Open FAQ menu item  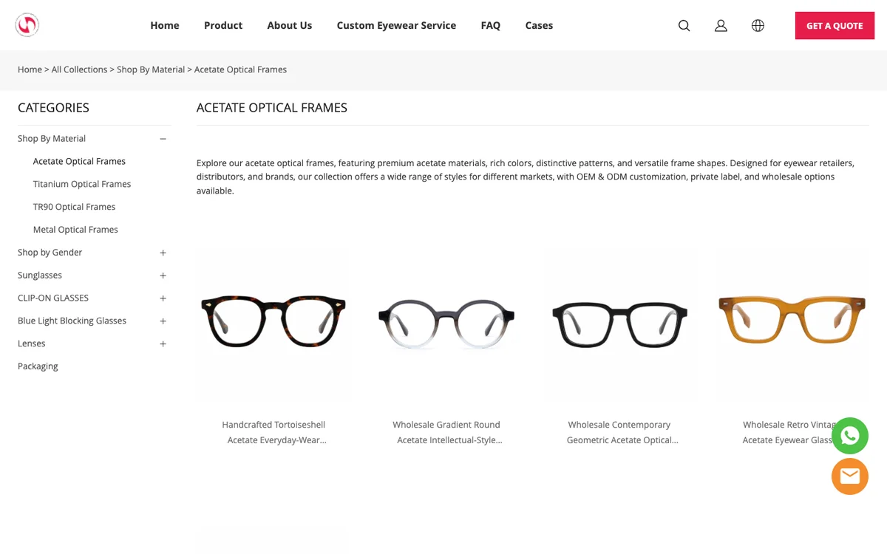pos(491,25)
